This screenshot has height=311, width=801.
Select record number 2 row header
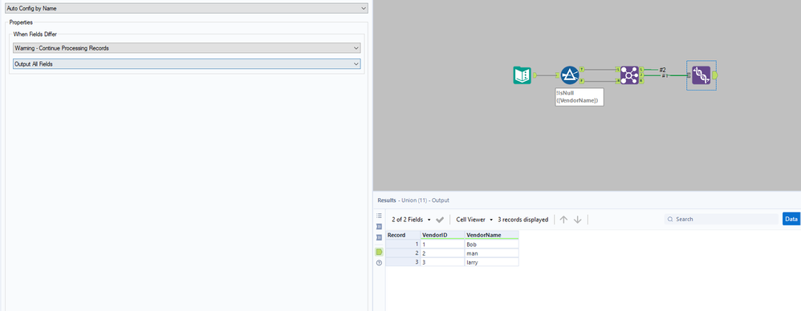click(x=403, y=252)
